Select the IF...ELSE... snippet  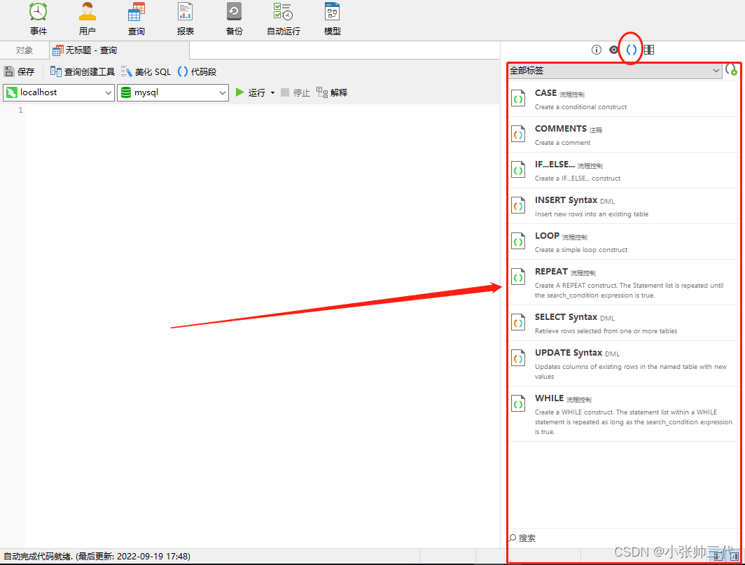coord(625,170)
